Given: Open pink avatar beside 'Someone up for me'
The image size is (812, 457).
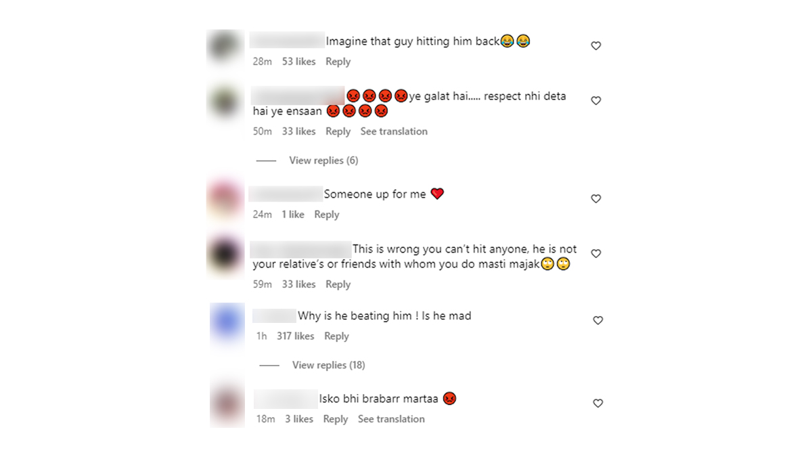Looking at the screenshot, I should [225, 200].
